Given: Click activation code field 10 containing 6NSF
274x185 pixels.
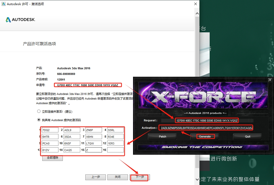Looking at the screenshot, I should pos(72,143).
